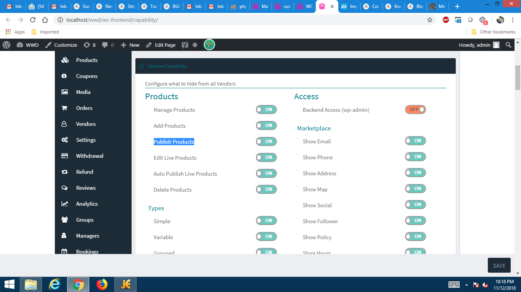Open the Other bookmarks folder
The width and height of the screenshot is (521, 292).
pos(494,32)
